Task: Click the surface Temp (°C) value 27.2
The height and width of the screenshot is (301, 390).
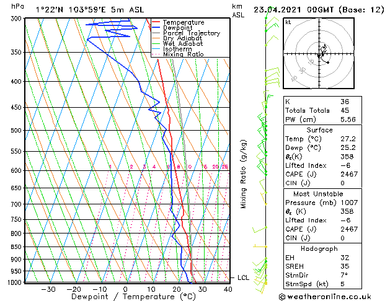Action: 348,139
